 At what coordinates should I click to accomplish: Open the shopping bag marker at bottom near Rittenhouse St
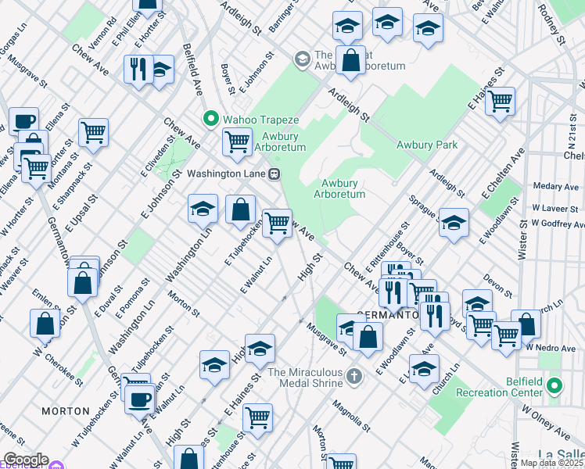(x=188, y=458)
